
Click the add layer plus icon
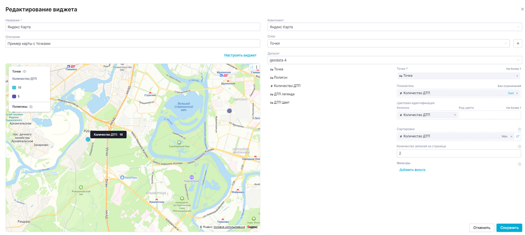(518, 43)
